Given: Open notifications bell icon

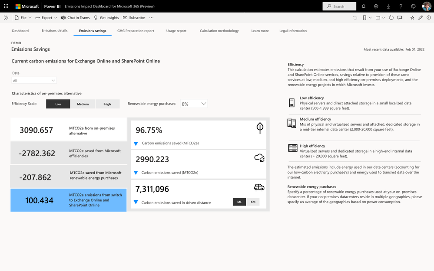Looking at the screenshot, I should pos(364,6).
